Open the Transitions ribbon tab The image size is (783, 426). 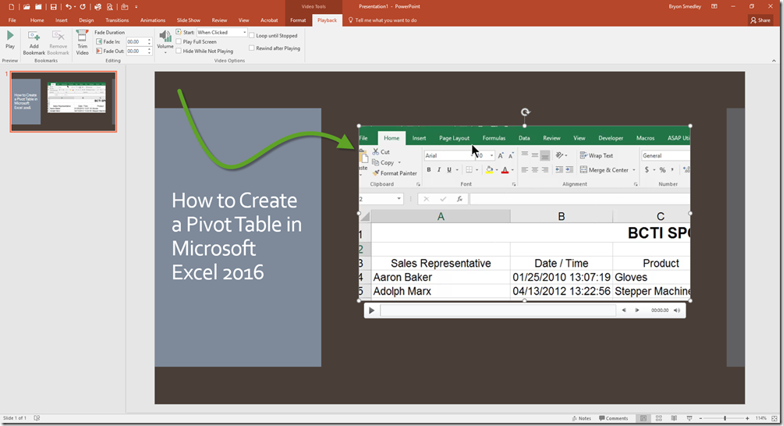point(117,20)
